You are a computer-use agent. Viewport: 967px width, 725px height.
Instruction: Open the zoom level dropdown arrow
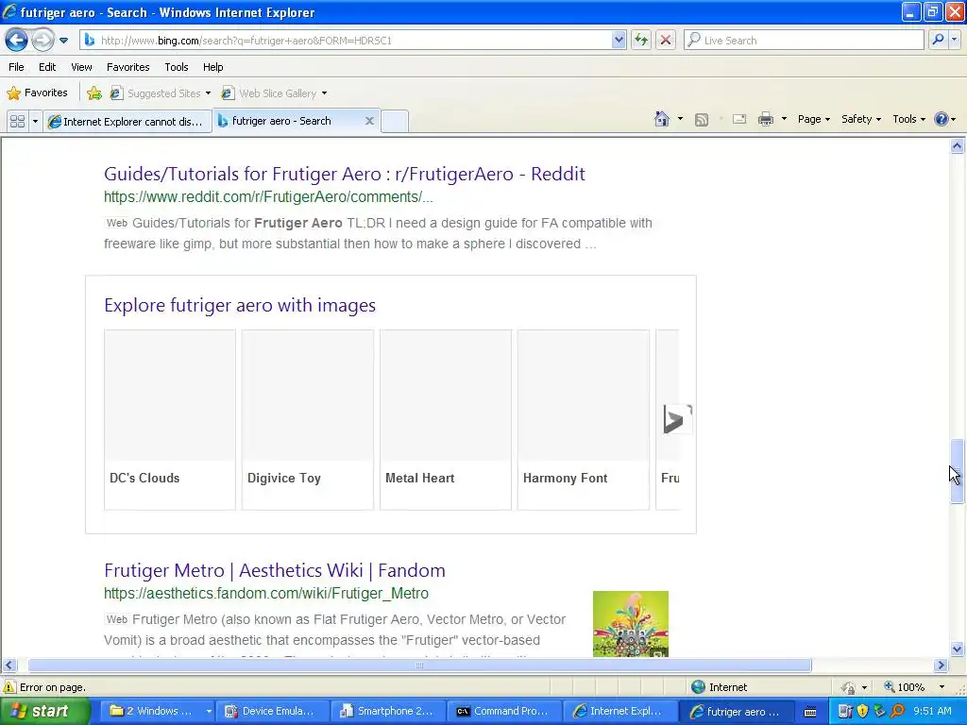pyautogui.click(x=942, y=687)
